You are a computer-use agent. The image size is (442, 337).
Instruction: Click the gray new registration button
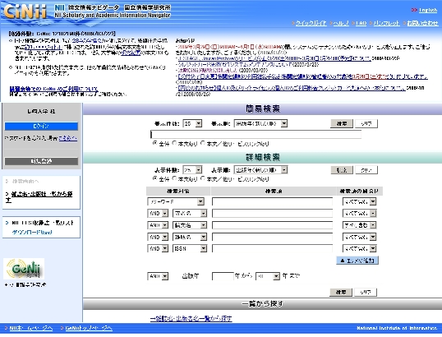pyautogui.click(x=41, y=161)
